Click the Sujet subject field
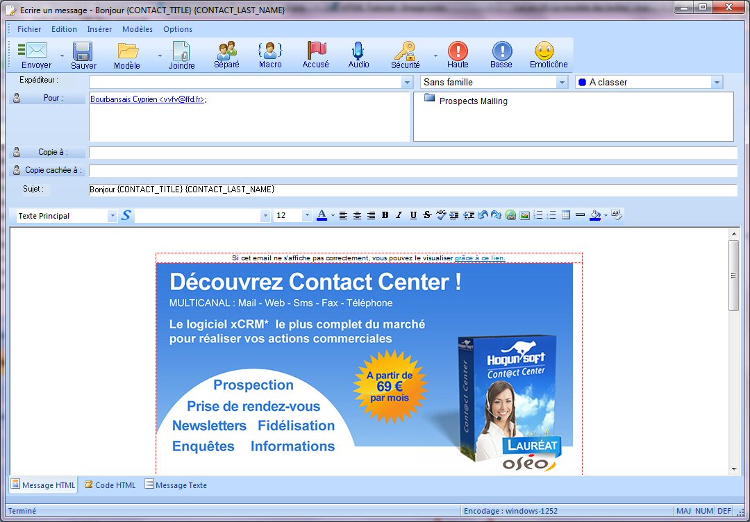The width and height of the screenshot is (750, 522). coord(412,190)
